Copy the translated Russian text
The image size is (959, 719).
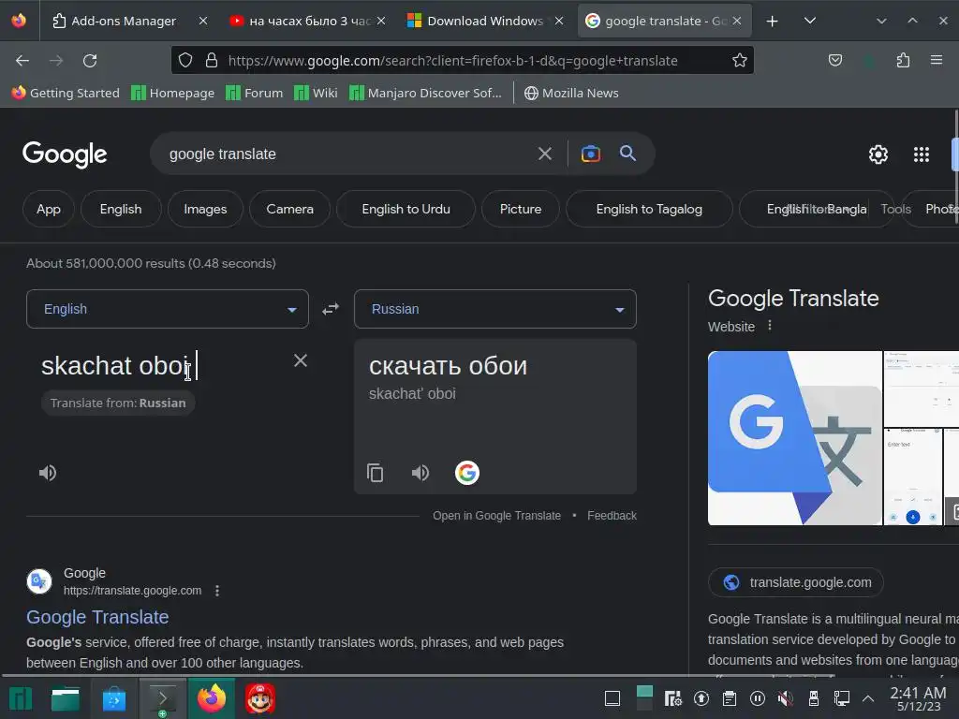pyautogui.click(x=375, y=473)
